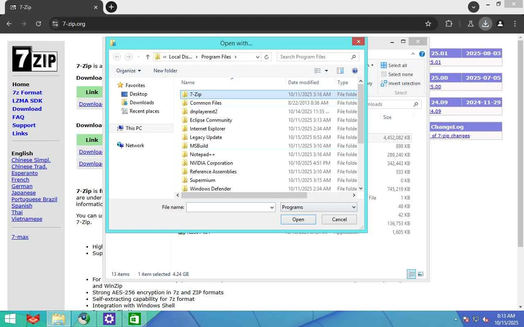The image size is (524, 327).
Task: Select the Notepad++ folder
Action: (268, 155)
